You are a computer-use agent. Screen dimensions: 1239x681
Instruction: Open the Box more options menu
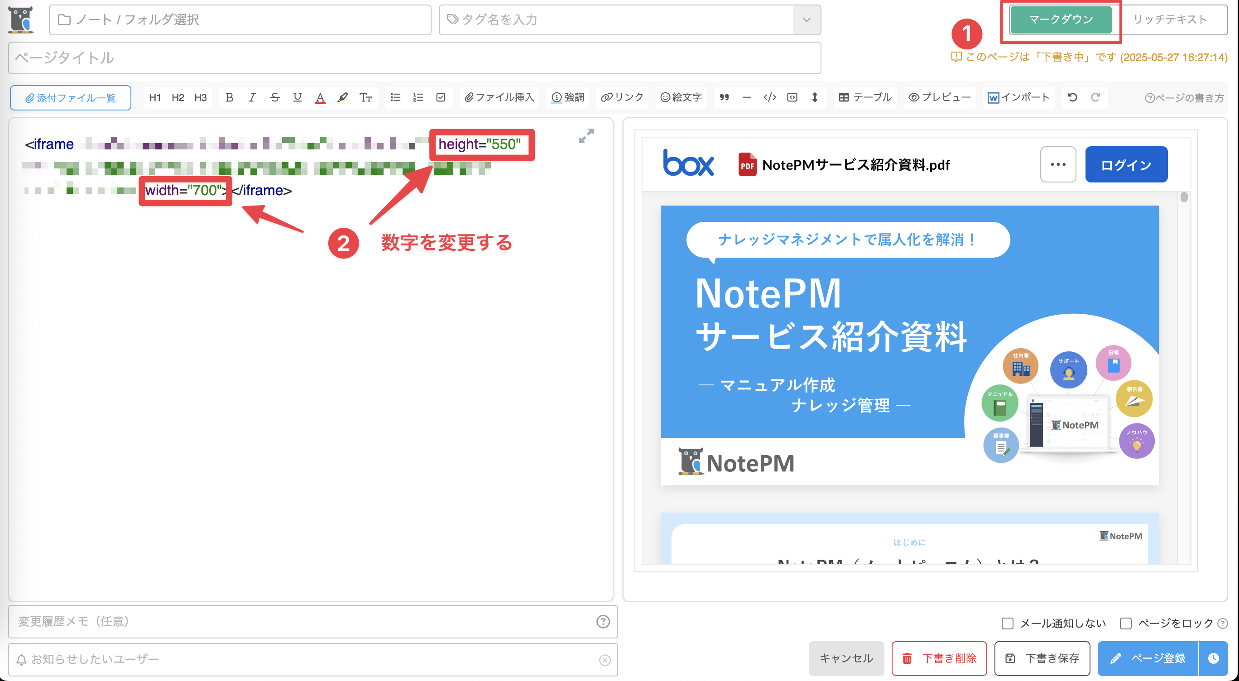[x=1058, y=164]
